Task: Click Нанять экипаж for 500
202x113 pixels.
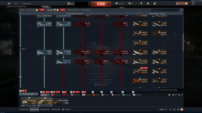Action: click(x=61, y=102)
